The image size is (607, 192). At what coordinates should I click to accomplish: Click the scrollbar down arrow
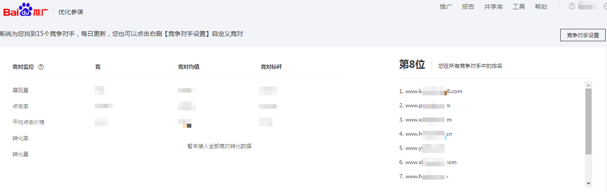(588, 183)
